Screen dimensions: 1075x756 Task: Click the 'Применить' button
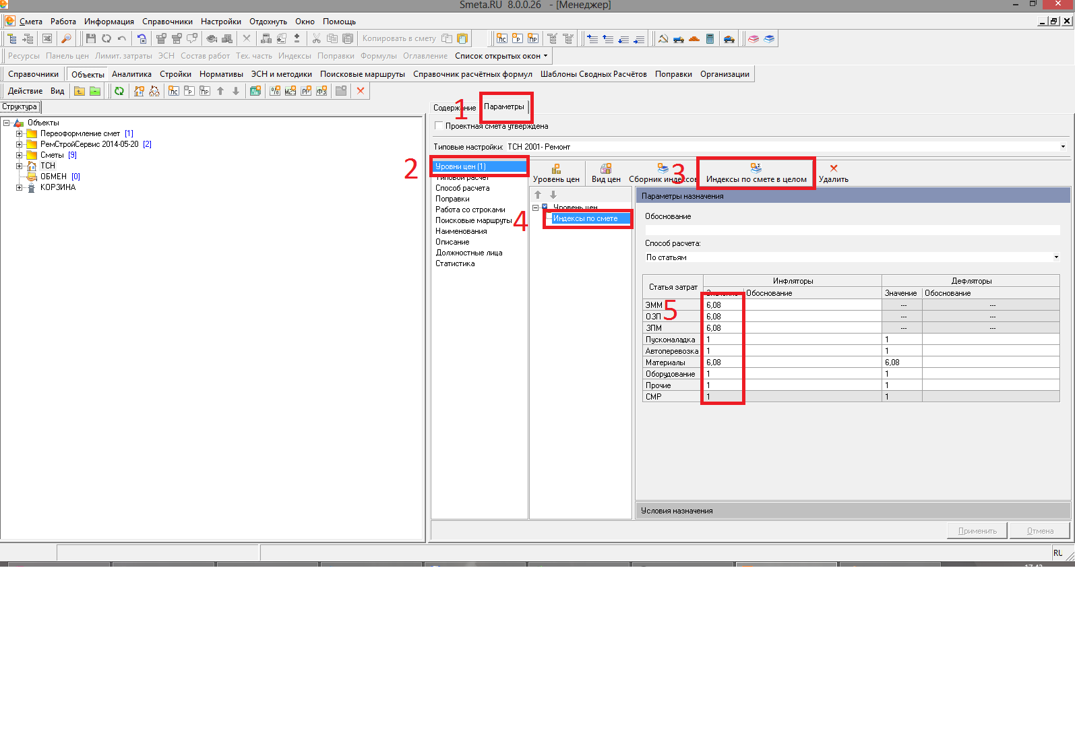tap(977, 531)
